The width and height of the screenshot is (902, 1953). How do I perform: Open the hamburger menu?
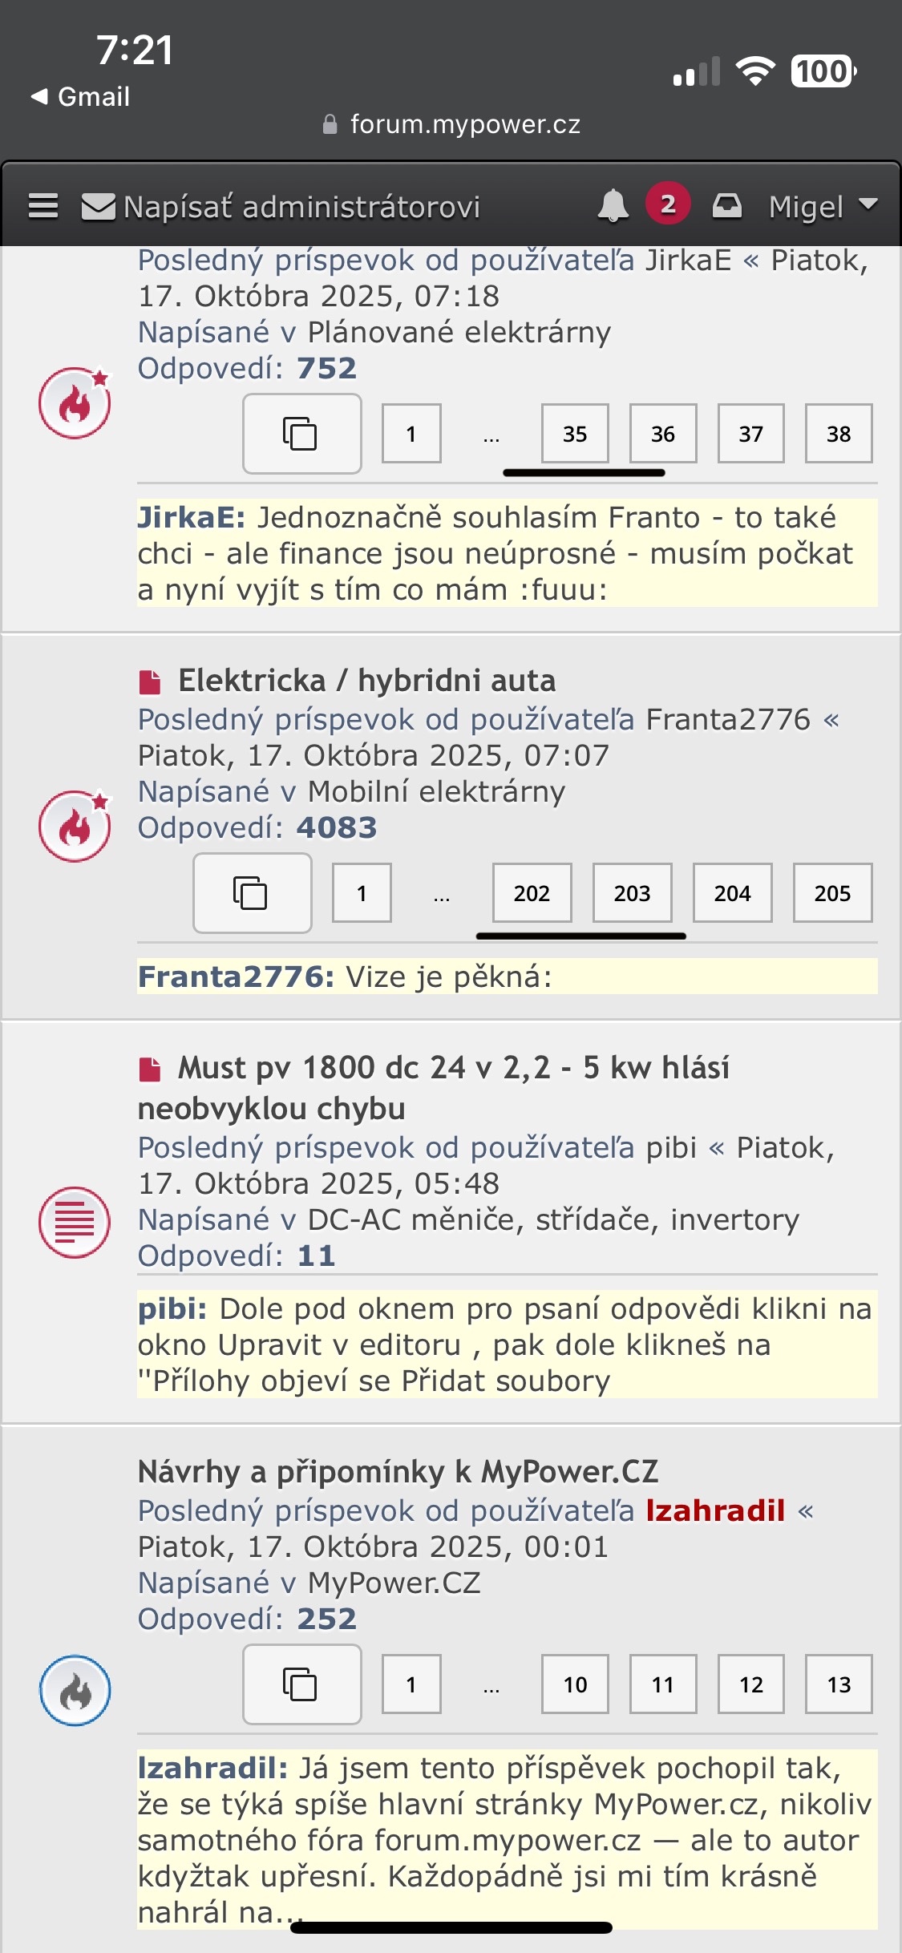43,206
